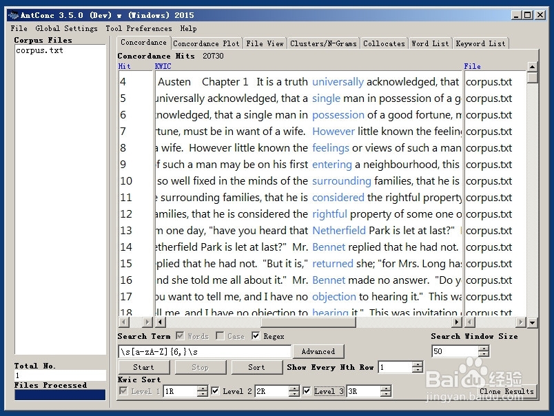Toggle the Regex checkbox
Screen dimensions: 554x416
[x=256, y=336]
